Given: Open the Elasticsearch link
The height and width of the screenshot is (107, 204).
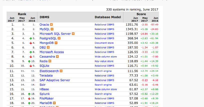Looking at the screenshot, I should click(x=49, y=71).
